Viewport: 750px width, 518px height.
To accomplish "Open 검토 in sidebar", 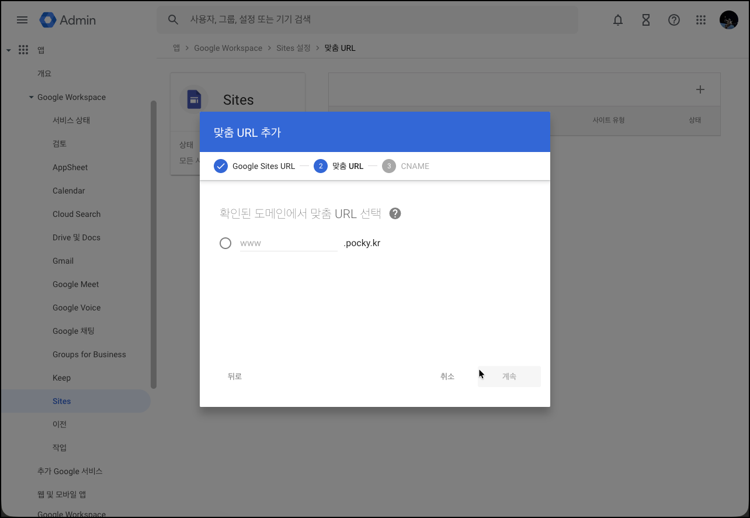I will (x=60, y=144).
